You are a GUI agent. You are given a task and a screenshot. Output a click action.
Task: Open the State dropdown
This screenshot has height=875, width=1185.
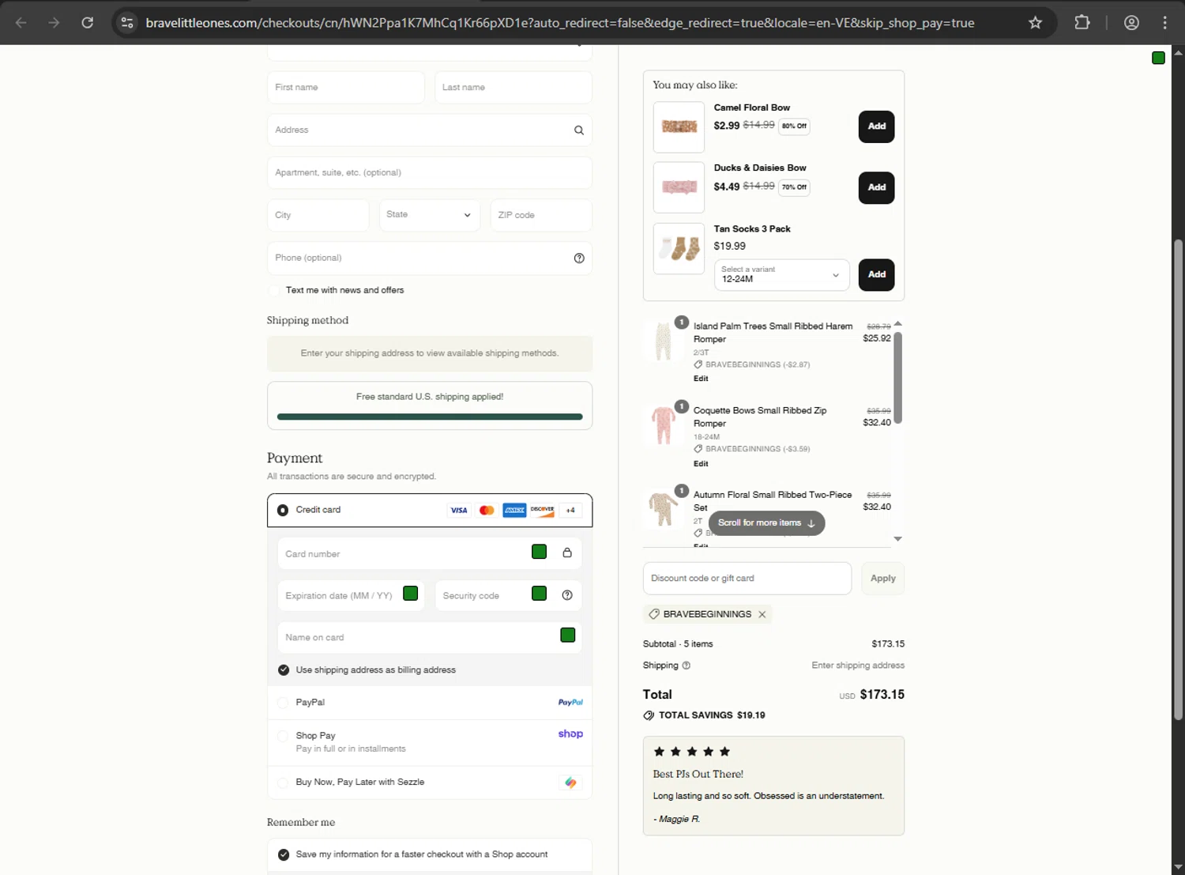point(429,215)
